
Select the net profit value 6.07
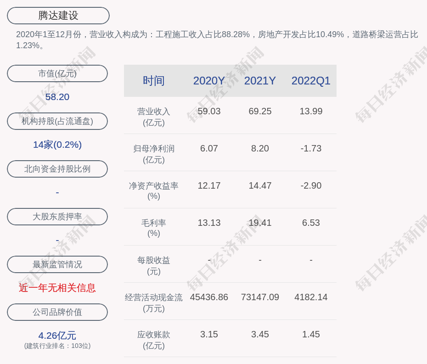(x=209, y=148)
